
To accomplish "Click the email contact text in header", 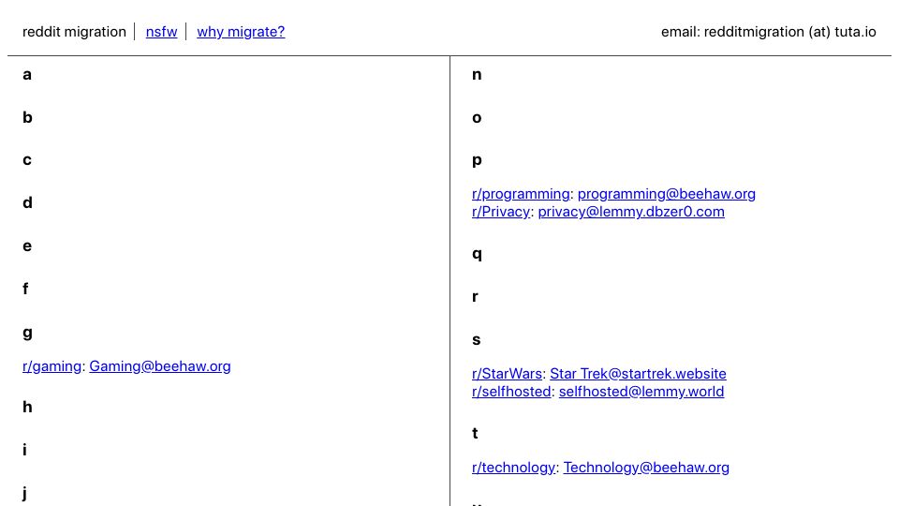I will click(x=768, y=32).
